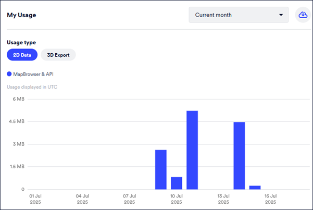The width and height of the screenshot is (313, 210).
Task: Click the 6 MB axis label
Action: [19, 99]
